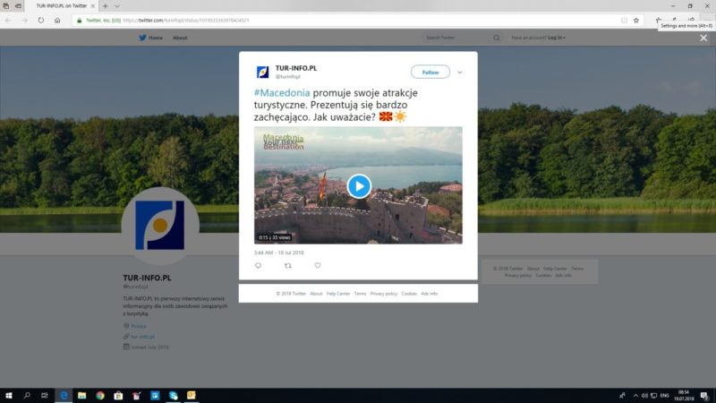716x403 pixels.
Task: Switch to Edge on the taskbar
Action: 64,395
